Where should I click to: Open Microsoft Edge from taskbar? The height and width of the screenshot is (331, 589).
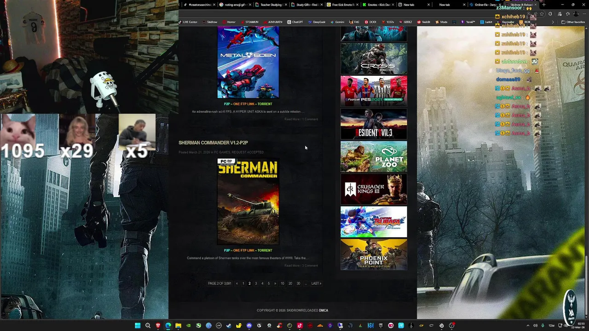168,325
